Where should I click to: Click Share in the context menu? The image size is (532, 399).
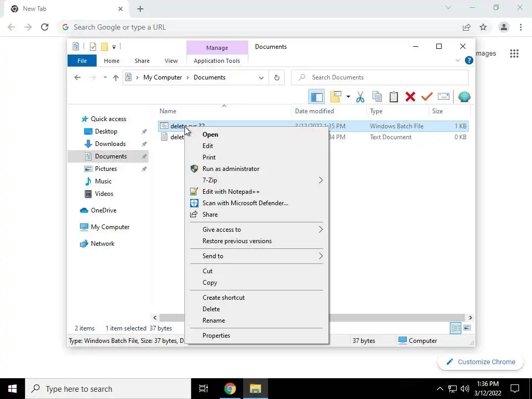coord(257,215)
